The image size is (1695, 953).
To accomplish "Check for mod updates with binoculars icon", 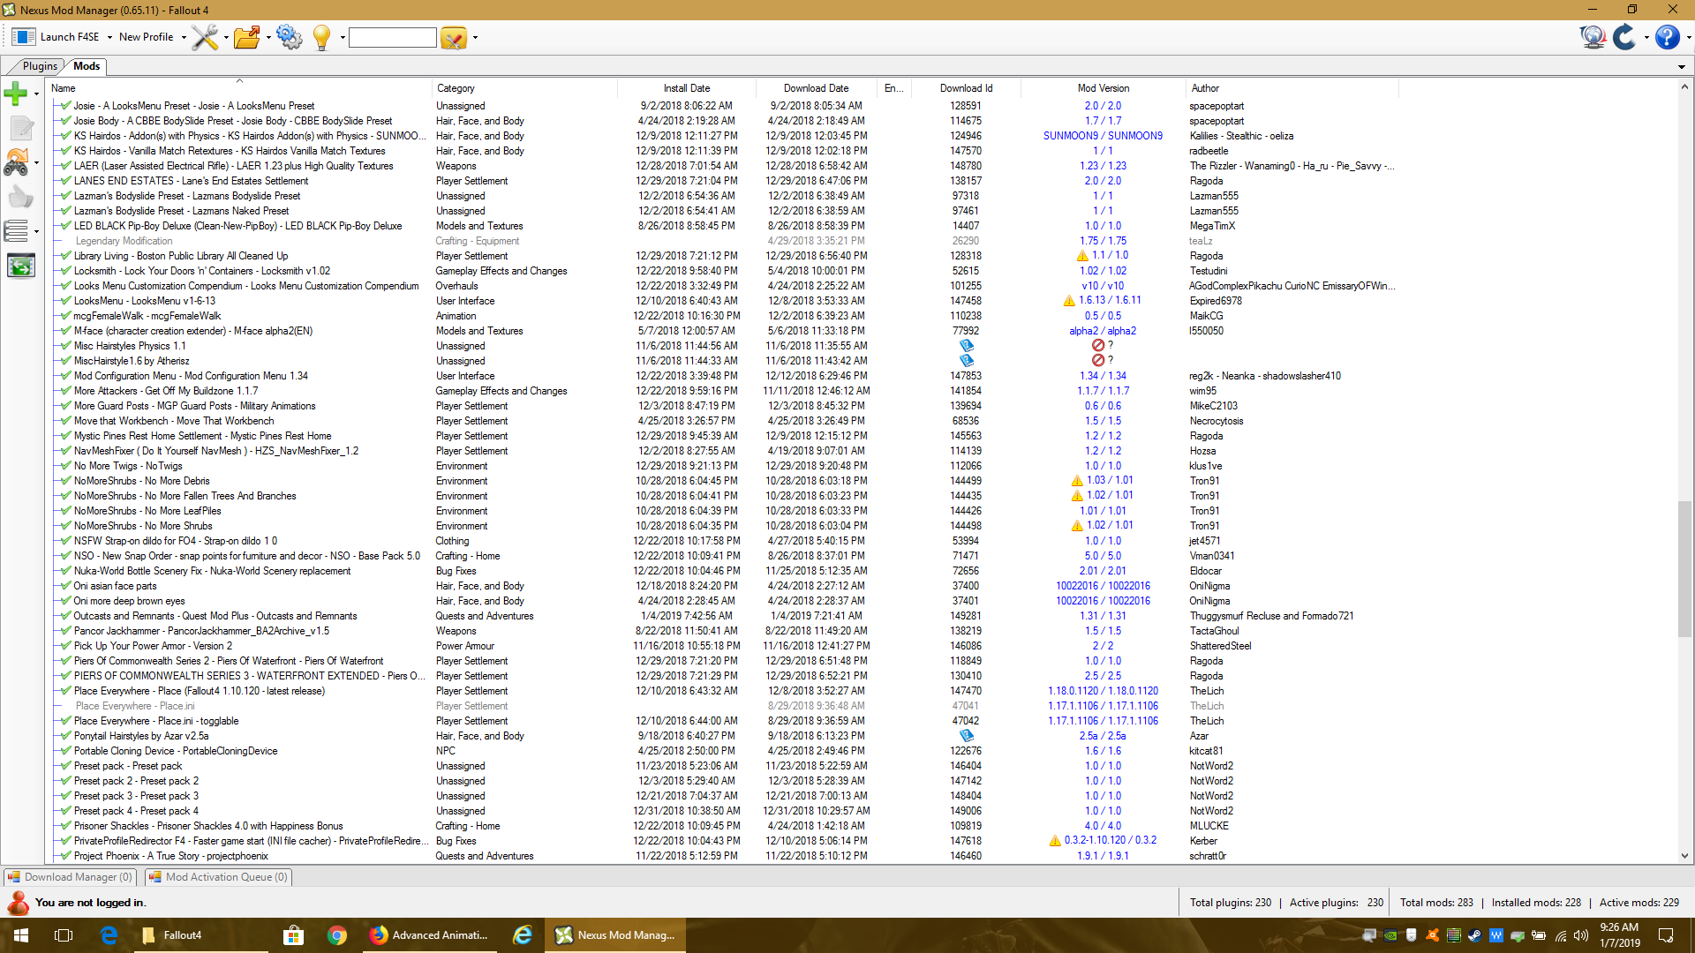I will (16, 162).
